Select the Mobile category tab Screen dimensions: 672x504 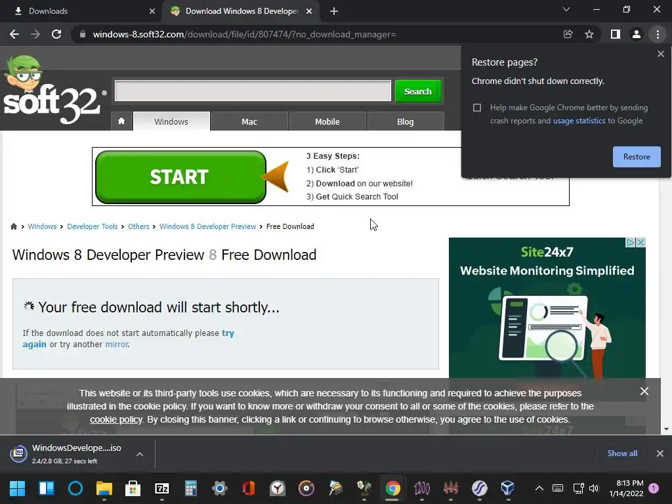pyautogui.click(x=327, y=121)
